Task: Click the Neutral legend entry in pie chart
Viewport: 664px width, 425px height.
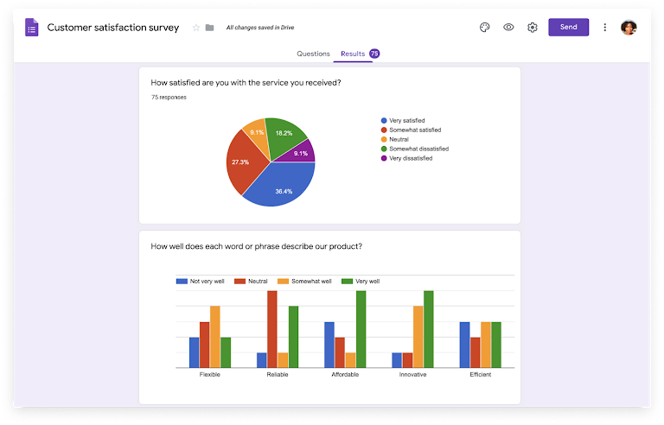Action: click(394, 139)
